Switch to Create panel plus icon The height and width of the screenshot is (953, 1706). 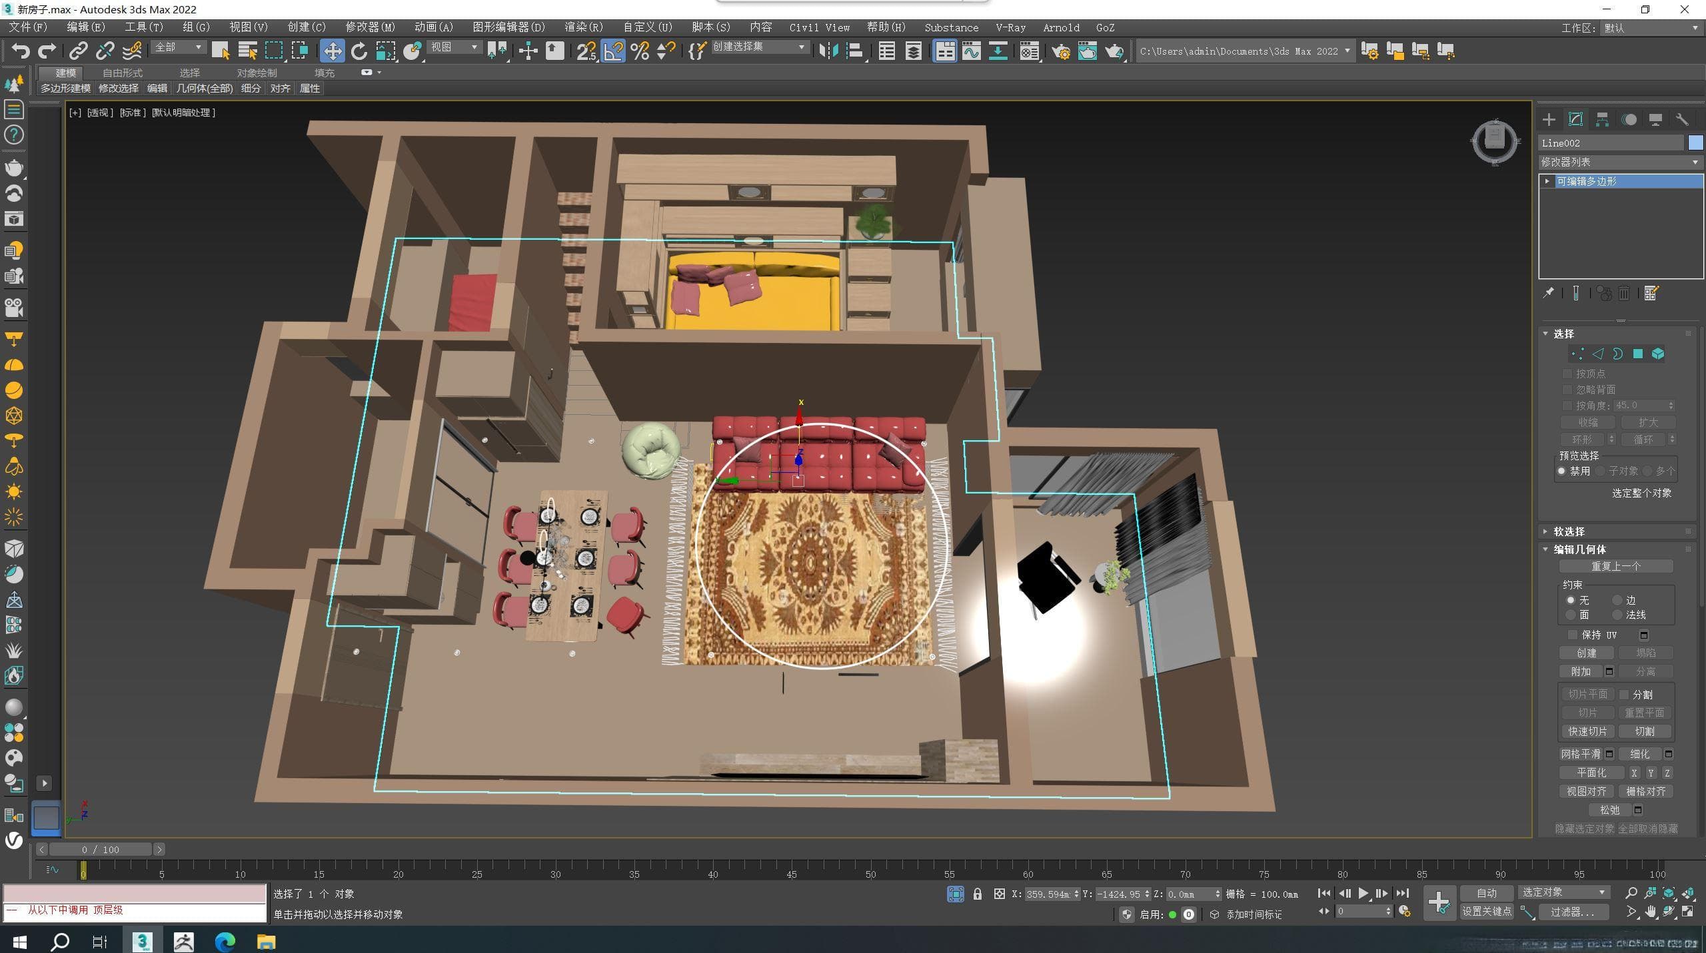coord(1549,119)
